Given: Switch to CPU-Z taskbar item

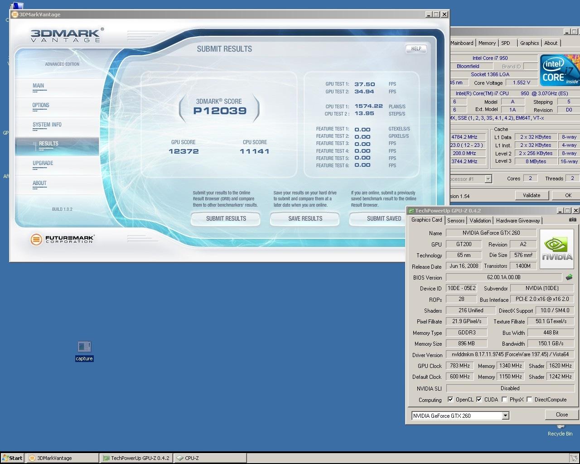Looking at the screenshot, I should coord(210,458).
